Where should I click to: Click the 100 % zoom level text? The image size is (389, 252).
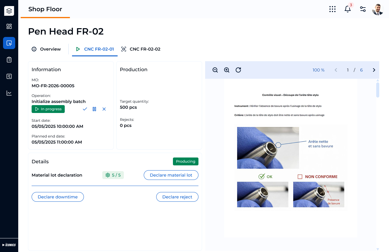pyautogui.click(x=318, y=70)
